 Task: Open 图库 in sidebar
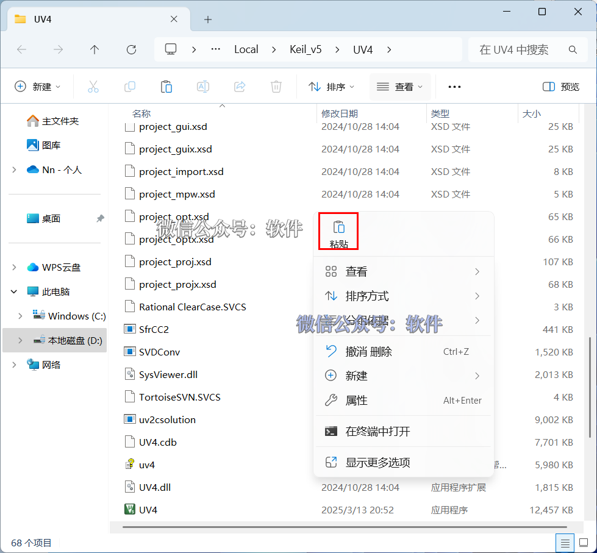[44, 145]
